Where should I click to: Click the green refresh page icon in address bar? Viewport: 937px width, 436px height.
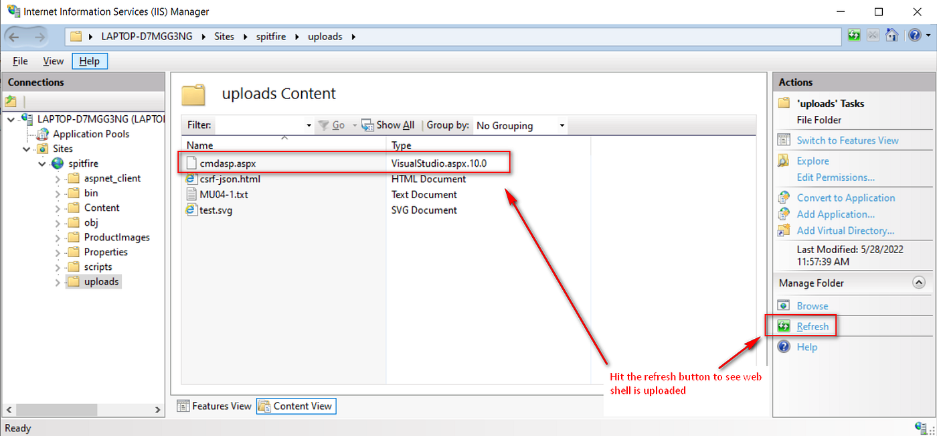tap(853, 35)
